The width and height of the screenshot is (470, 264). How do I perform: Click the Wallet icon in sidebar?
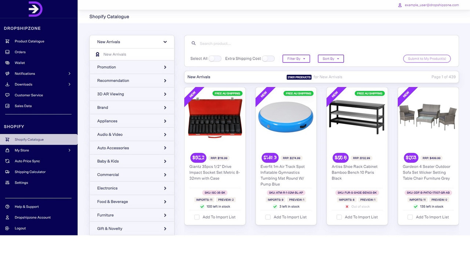click(7, 63)
